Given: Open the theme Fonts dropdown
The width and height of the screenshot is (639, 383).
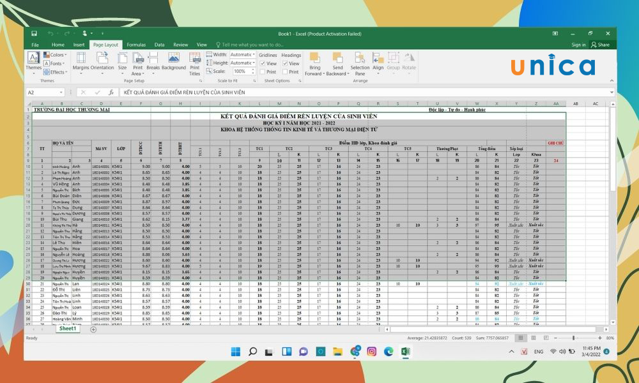Looking at the screenshot, I should click(x=54, y=63).
